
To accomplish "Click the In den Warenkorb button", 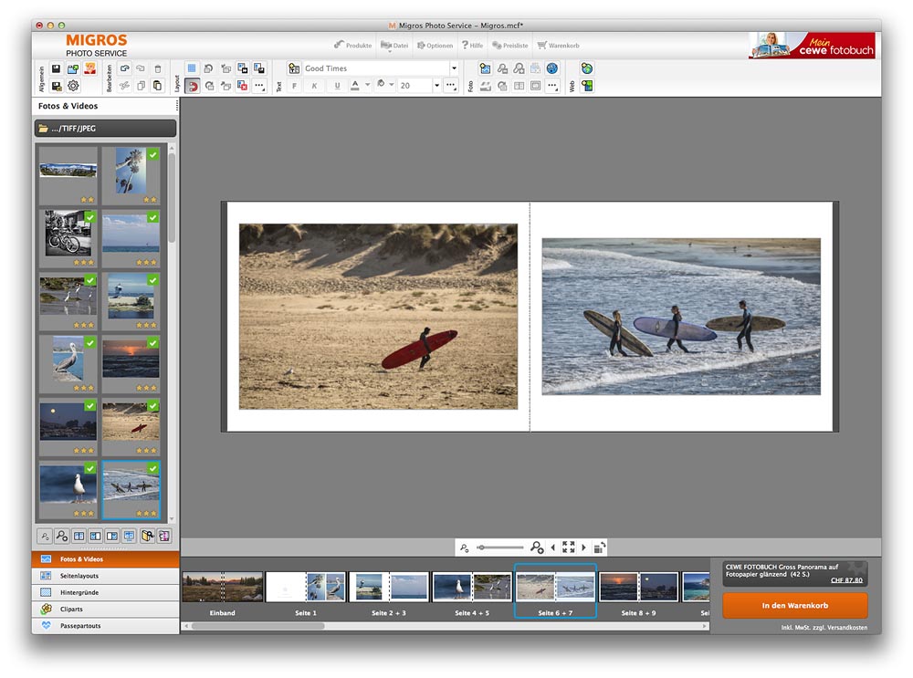I will pos(795,606).
